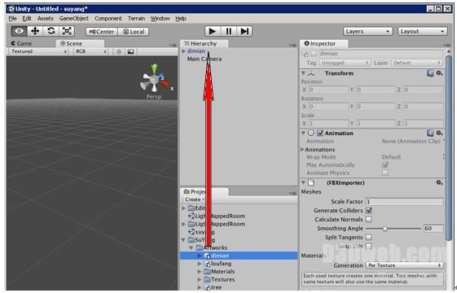The width and height of the screenshot is (457, 293).
Task: Open the Layers dropdown
Action: coord(367,31)
